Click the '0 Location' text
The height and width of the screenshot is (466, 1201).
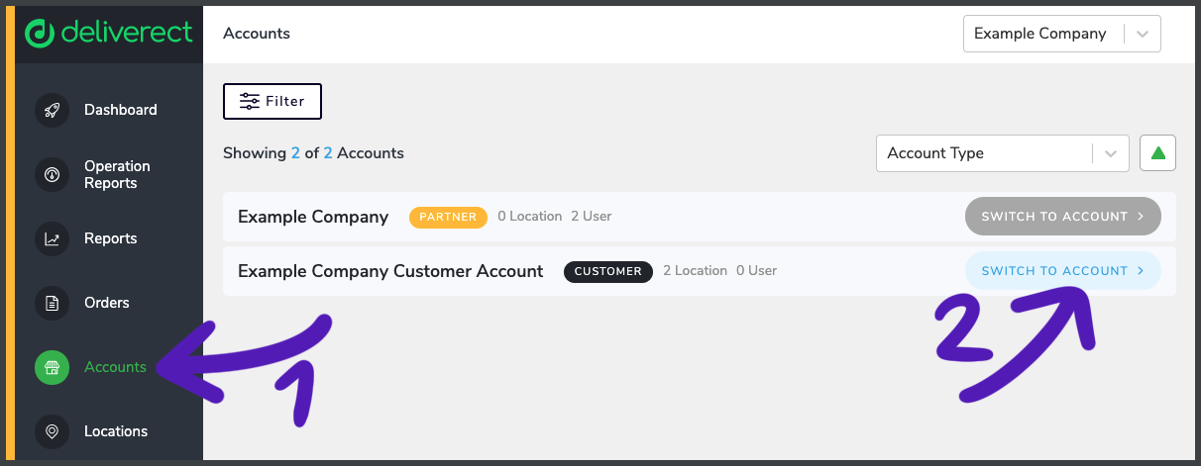point(530,217)
